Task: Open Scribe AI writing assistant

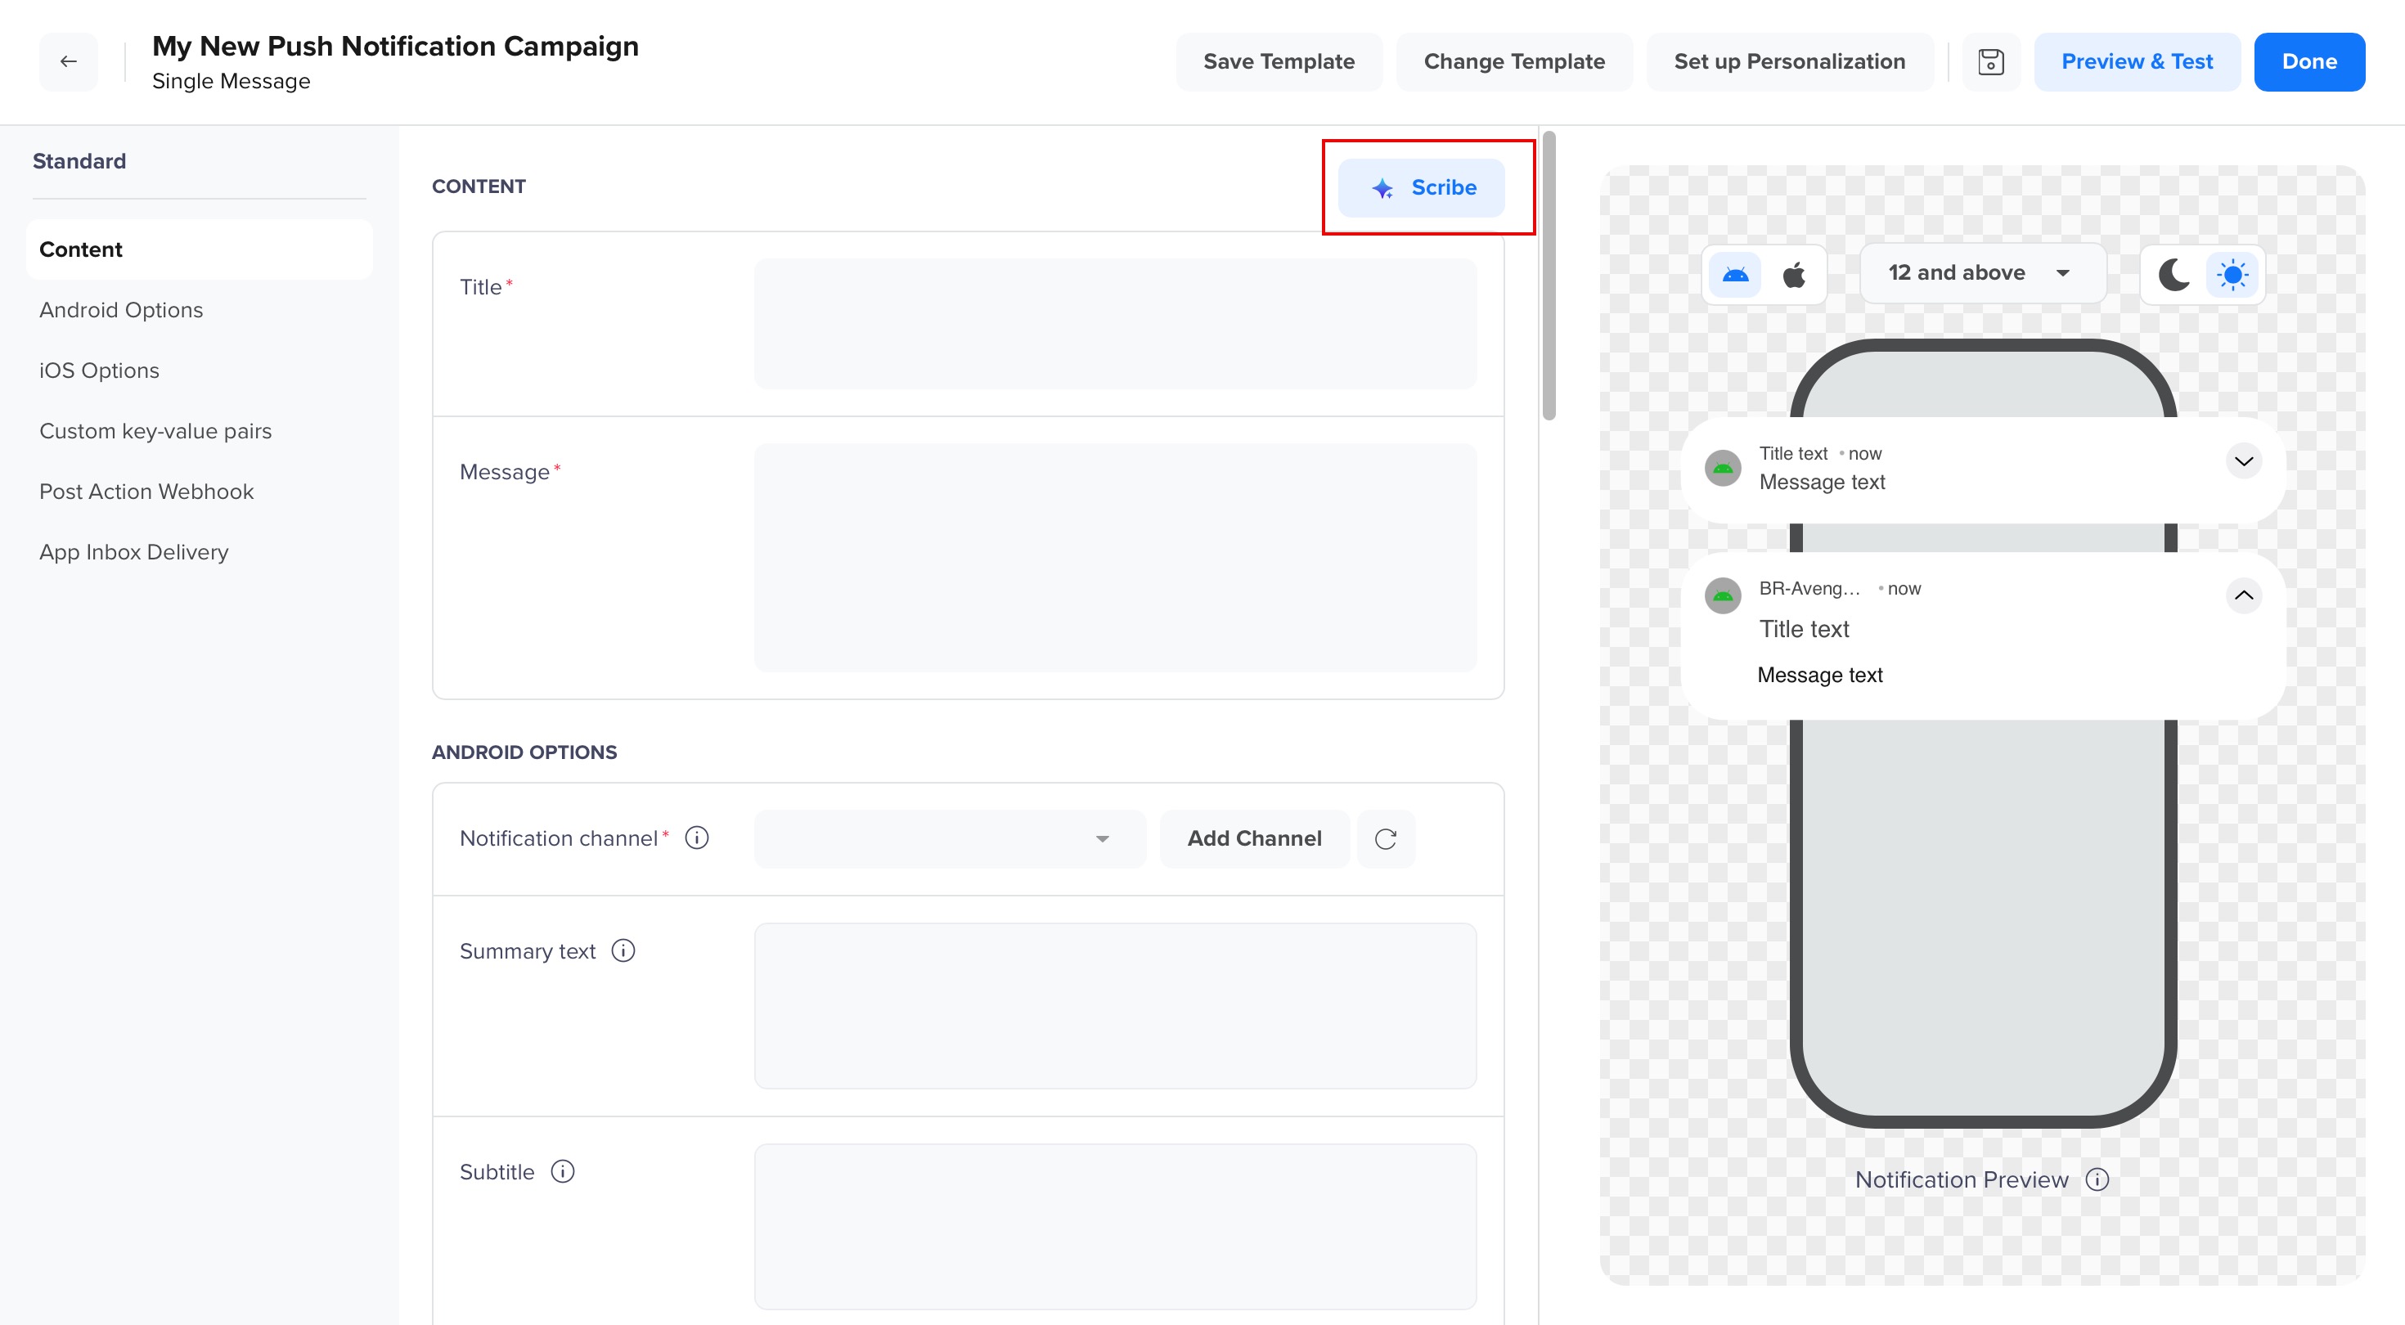Action: click(x=1421, y=187)
